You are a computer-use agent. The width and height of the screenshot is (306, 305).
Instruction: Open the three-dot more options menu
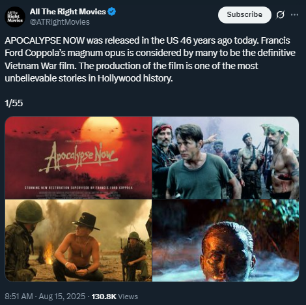pyautogui.click(x=294, y=15)
